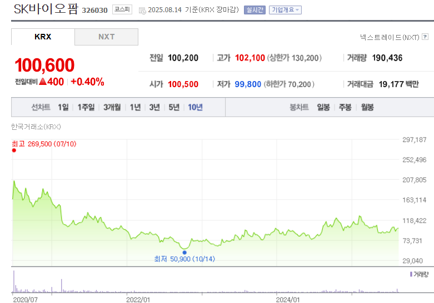Click the 거래량 value 190,436
434x303 pixels.
pyautogui.click(x=387, y=58)
